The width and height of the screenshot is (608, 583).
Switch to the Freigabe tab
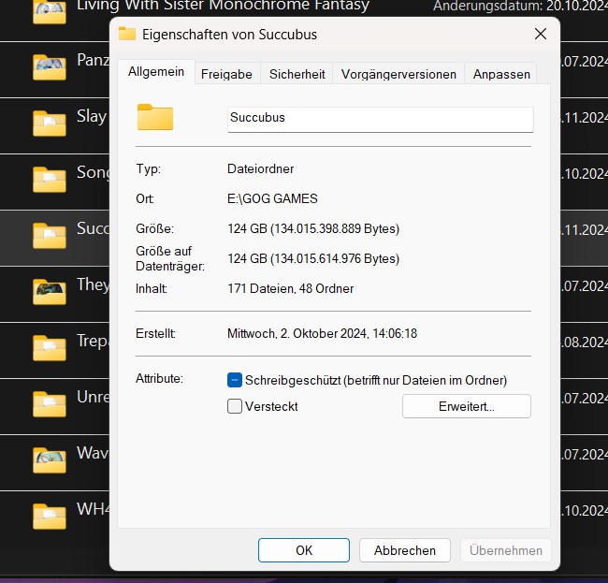(227, 74)
